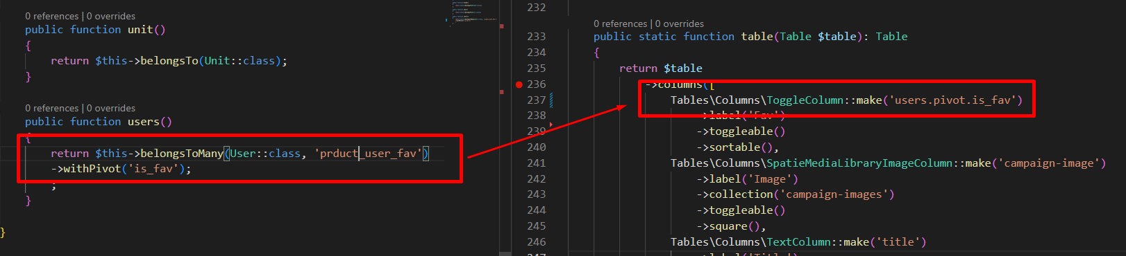This screenshot has width=1126, height=256.
Task: Open '0 references' lens above unit()
Action: pos(52,16)
